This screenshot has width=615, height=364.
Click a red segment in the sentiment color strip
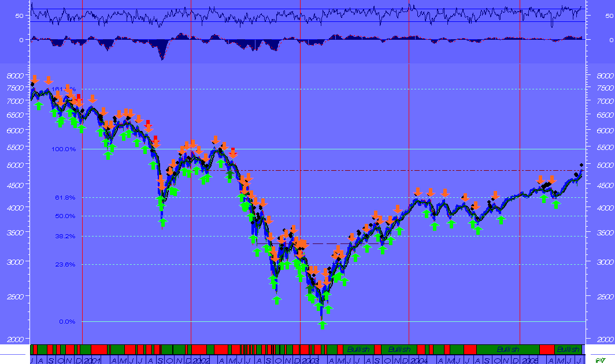click(98, 348)
